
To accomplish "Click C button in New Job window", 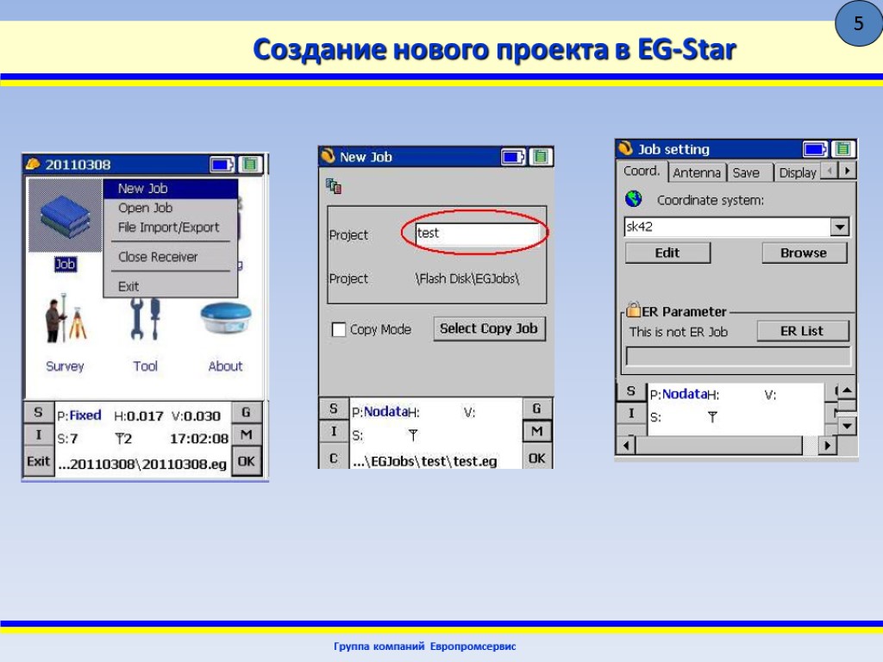I will (334, 459).
